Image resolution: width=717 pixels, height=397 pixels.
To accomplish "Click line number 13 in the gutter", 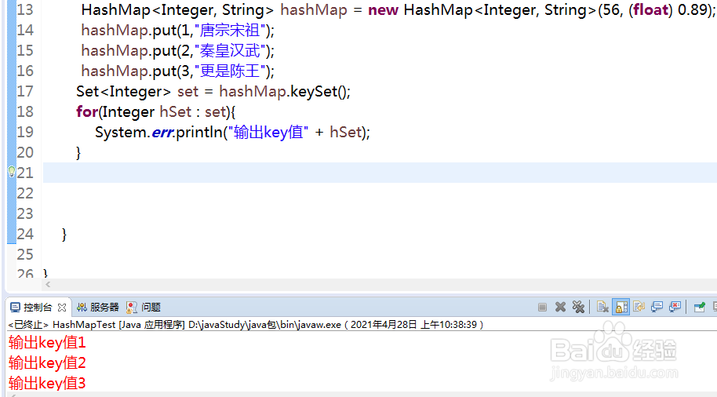I will (x=25, y=9).
